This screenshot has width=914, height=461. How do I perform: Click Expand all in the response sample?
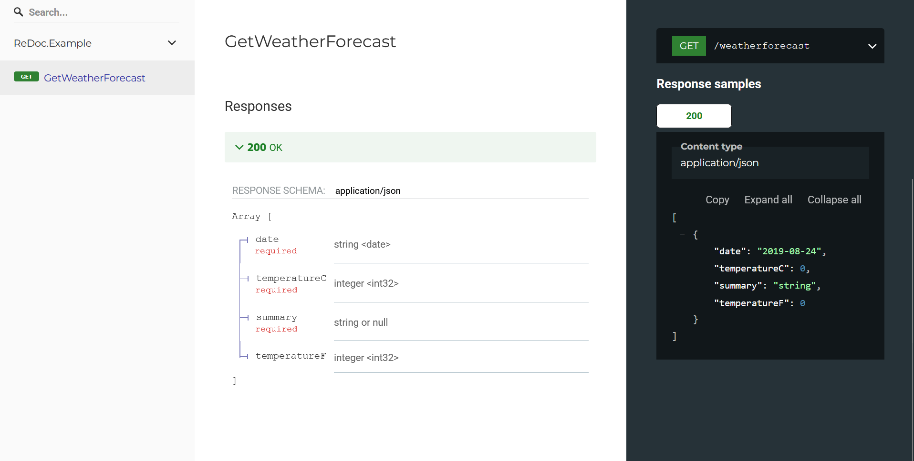click(768, 200)
